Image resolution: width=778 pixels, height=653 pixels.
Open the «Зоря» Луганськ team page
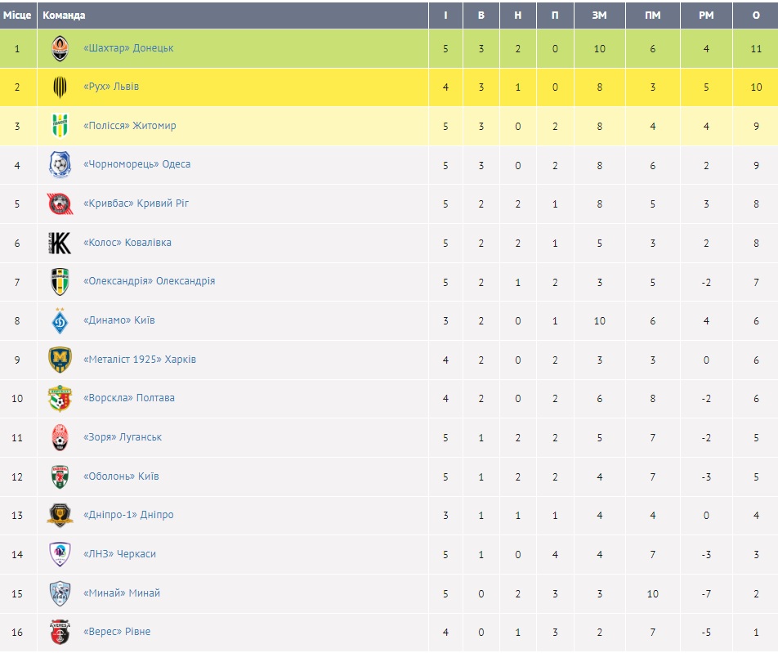tap(123, 437)
